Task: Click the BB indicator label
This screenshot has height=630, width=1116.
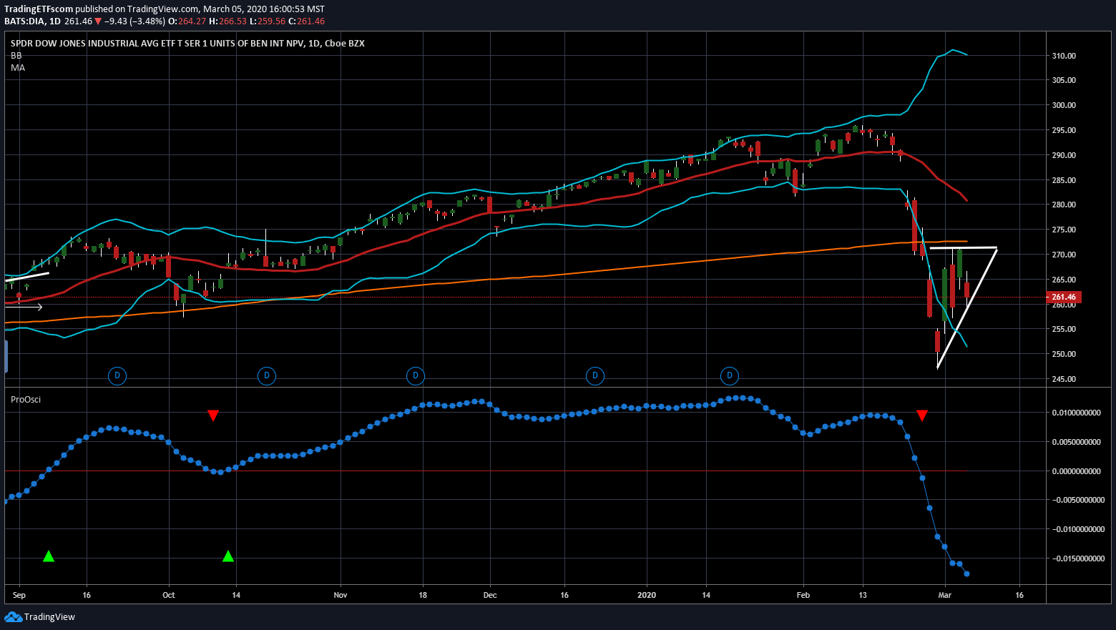Action: pos(16,55)
